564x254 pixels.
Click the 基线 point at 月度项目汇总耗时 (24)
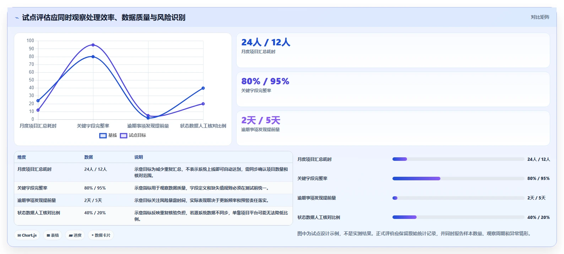pos(38,101)
